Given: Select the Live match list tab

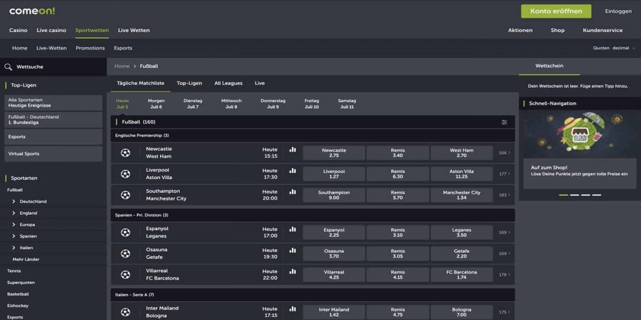Looking at the screenshot, I should (x=260, y=83).
